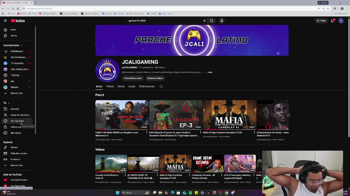Click the browser back arrow

coord(3,8)
